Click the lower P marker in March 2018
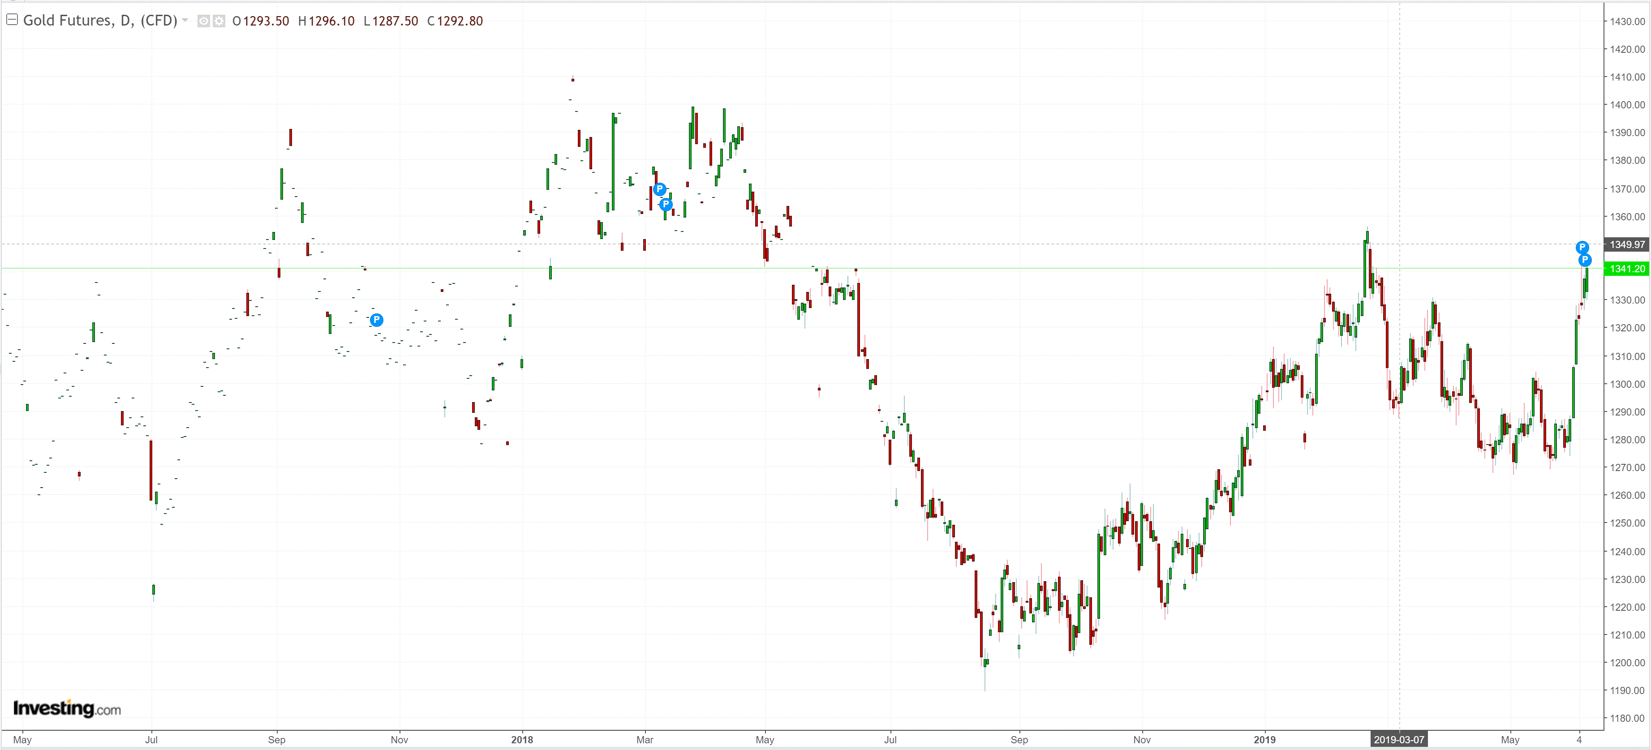1651x750 pixels. coord(666,204)
